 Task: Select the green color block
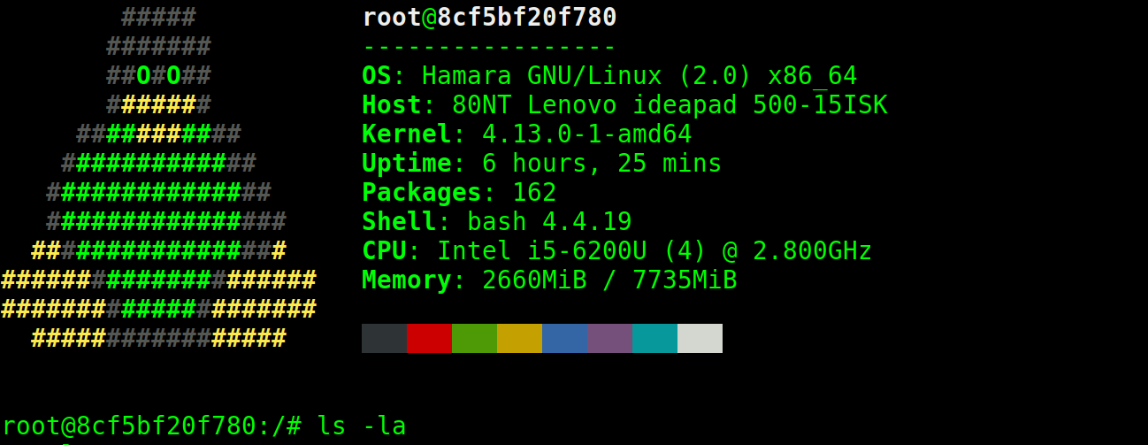[x=474, y=338]
